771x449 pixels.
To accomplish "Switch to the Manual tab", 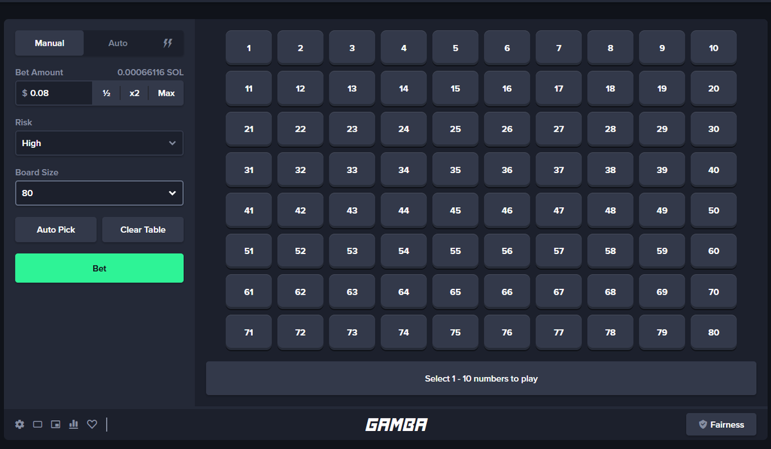I will point(49,43).
